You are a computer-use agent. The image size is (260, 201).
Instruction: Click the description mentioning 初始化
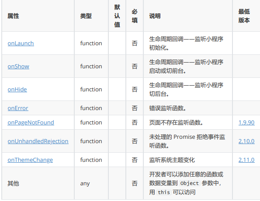pyautogui.click(x=186, y=43)
